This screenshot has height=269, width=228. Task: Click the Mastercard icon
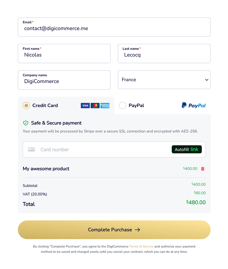(95, 106)
